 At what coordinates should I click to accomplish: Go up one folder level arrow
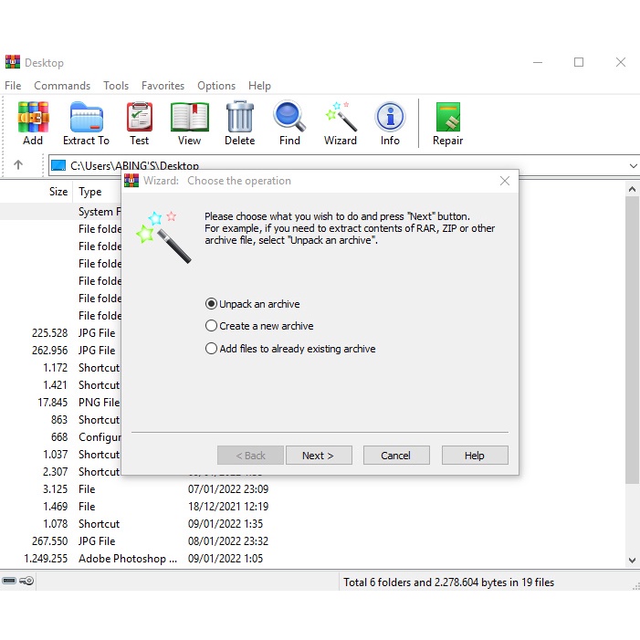tap(18, 165)
